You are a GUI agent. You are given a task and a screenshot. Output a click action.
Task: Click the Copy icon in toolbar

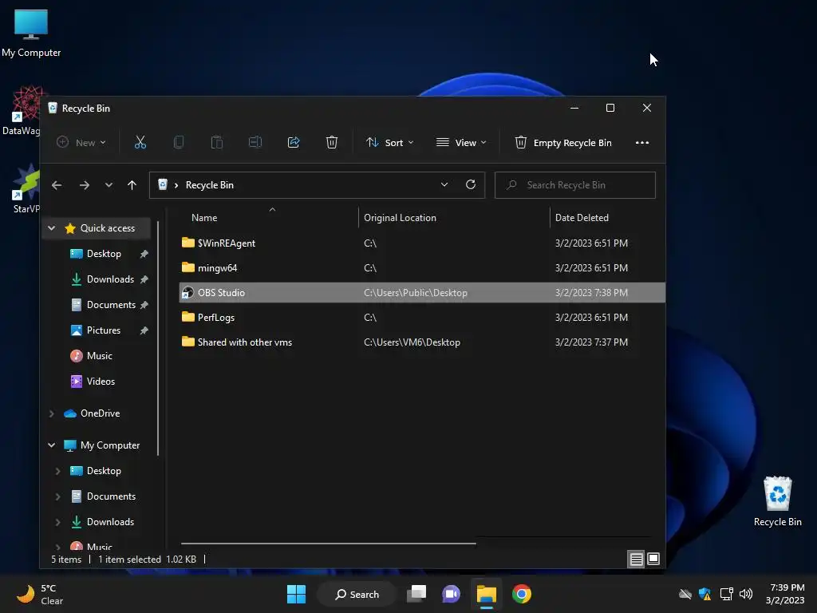(x=178, y=142)
